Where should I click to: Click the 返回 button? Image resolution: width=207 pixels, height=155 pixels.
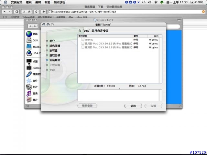pos(133,106)
